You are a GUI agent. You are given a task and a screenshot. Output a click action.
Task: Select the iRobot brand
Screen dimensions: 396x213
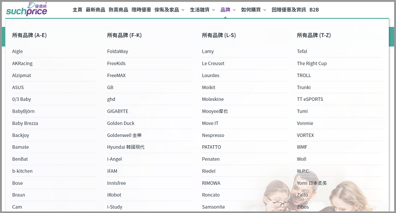click(114, 195)
